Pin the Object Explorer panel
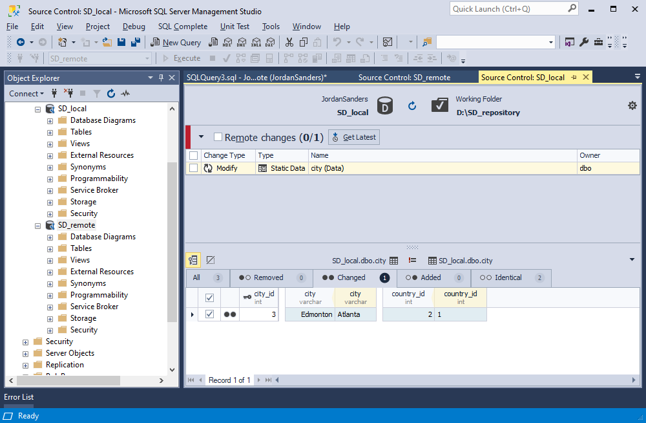646x423 pixels. (x=161, y=78)
